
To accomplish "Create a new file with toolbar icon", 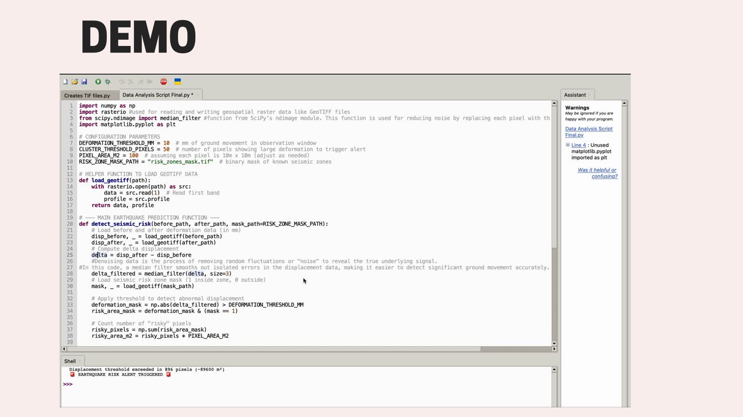I will tap(65, 81).
